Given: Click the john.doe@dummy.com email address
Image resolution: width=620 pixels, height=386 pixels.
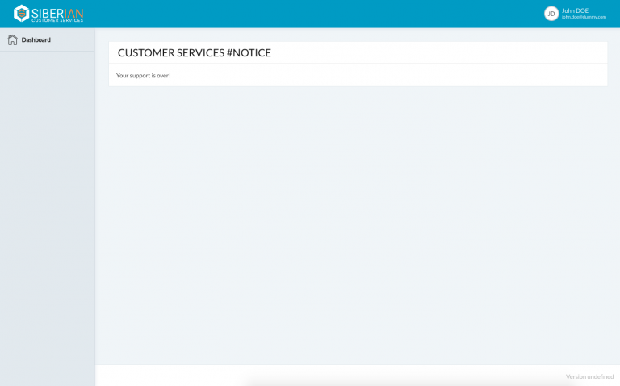Looking at the screenshot, I should 584,17.
